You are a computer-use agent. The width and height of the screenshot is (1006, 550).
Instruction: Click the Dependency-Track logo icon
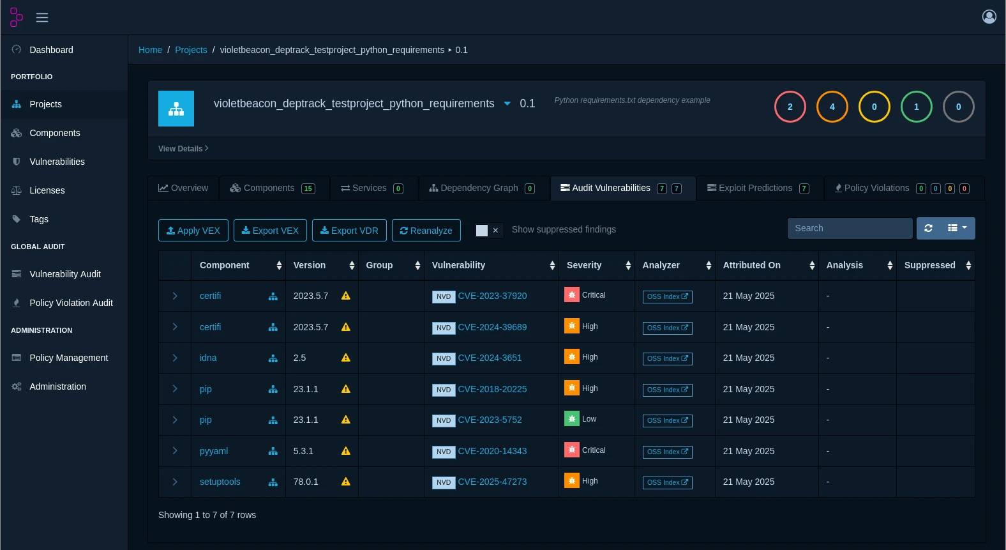(x=17, y=17)
